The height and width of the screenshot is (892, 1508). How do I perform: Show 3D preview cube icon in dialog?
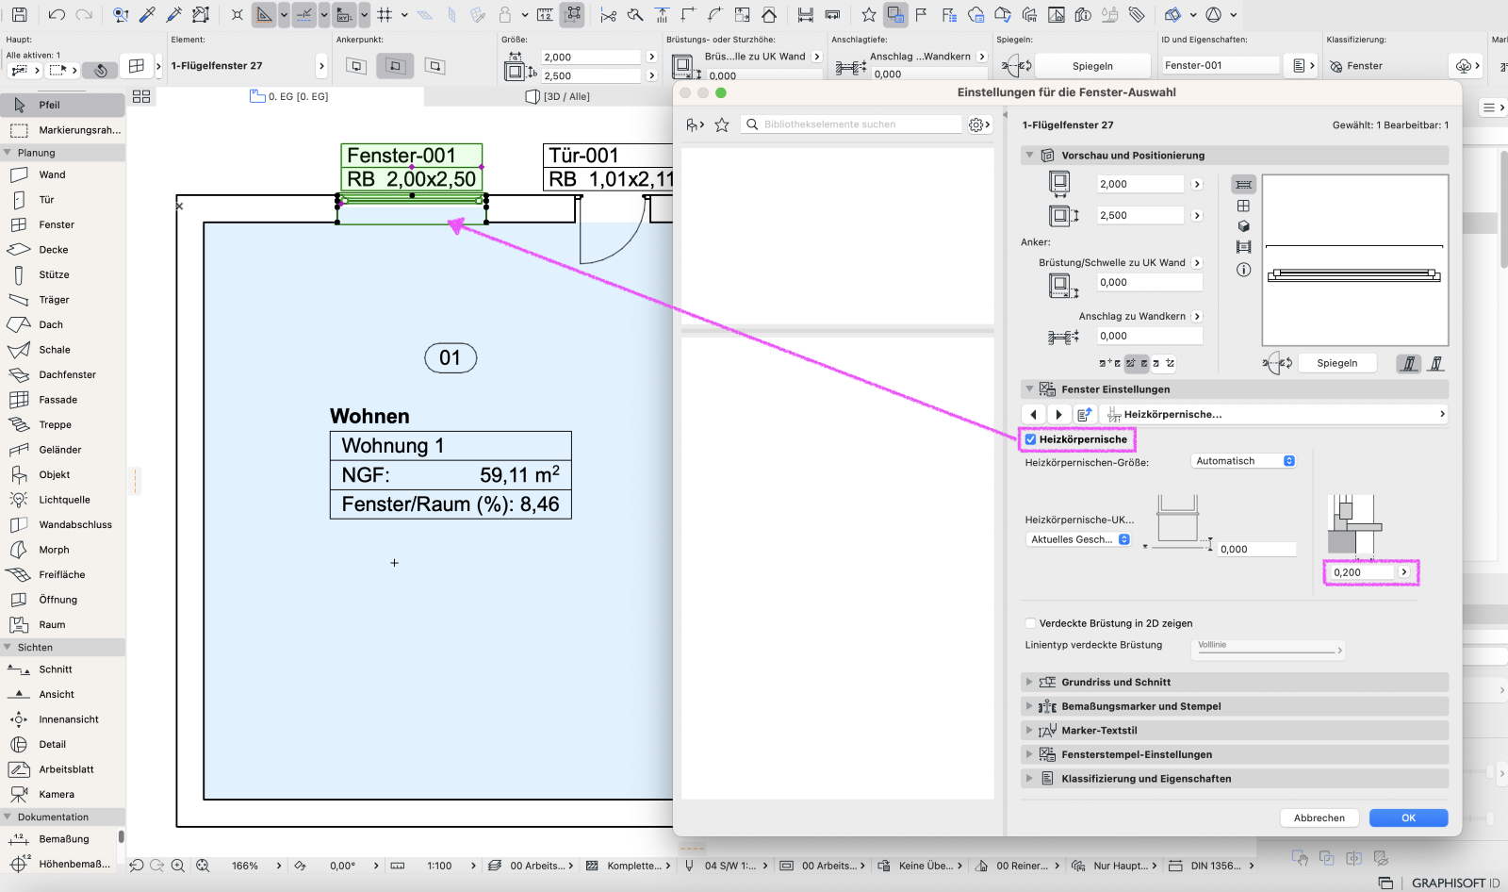pyautogui.click(x=1243, y=226)
